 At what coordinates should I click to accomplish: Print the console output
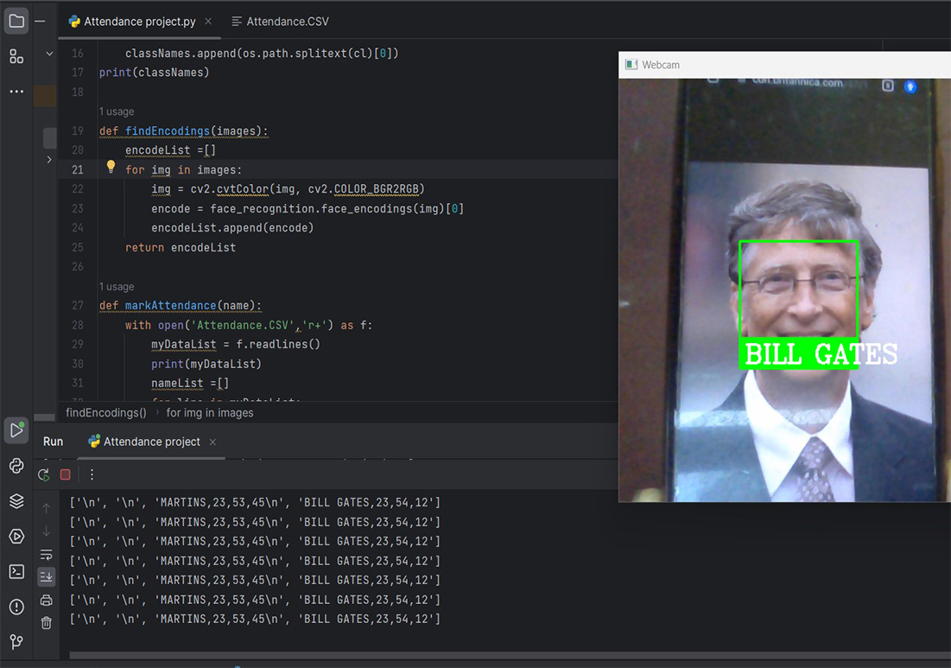[46, 600]
